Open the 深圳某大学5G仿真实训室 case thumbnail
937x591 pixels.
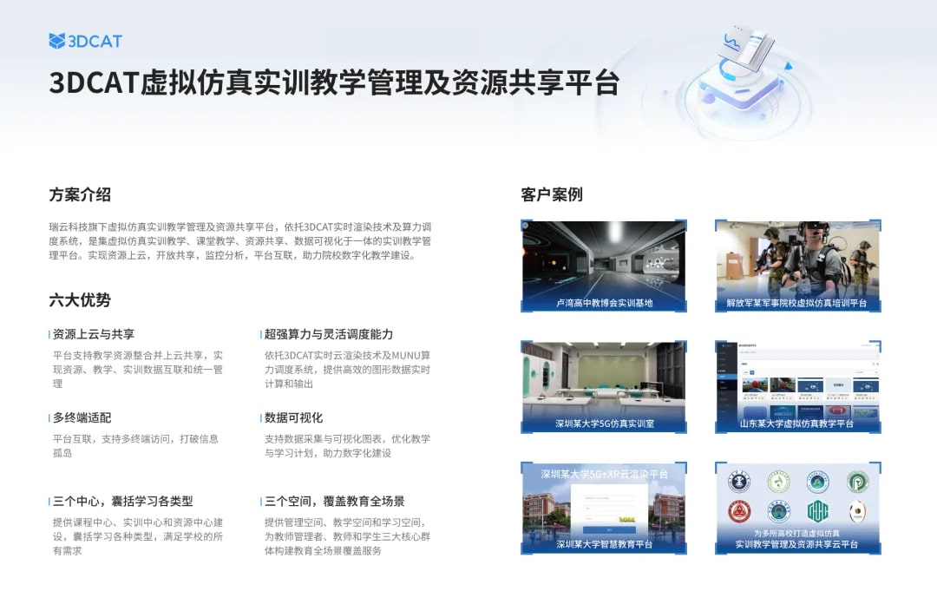[x=604, y=387]
